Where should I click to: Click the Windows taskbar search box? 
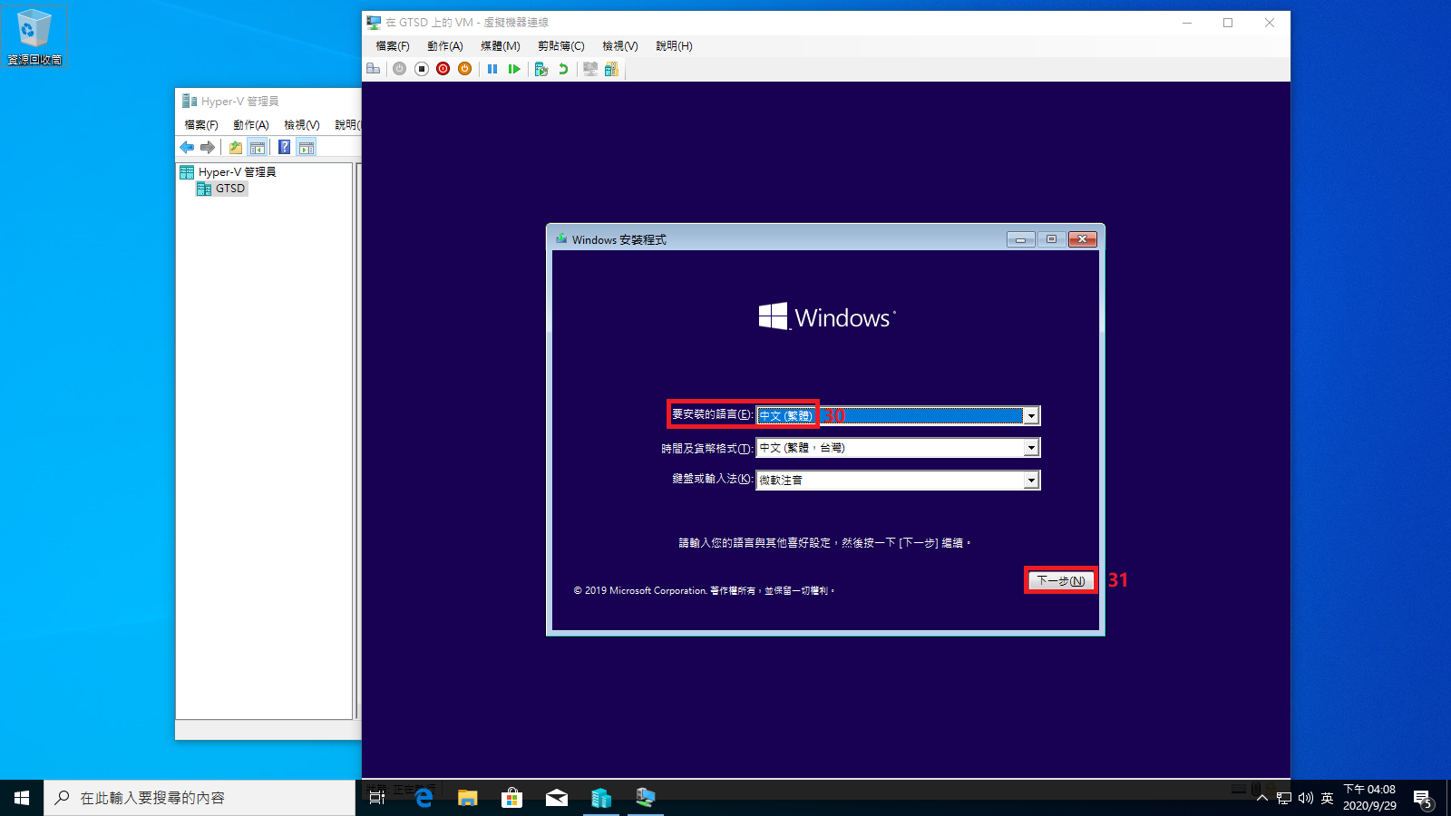pyautogui.click(x=200, y=798)
